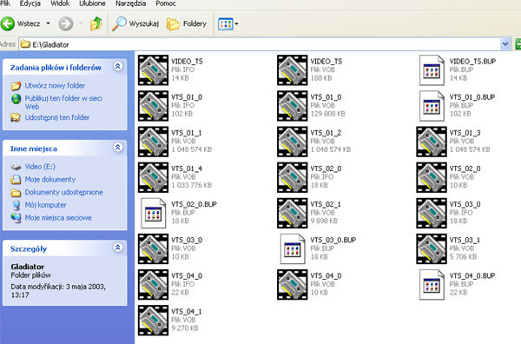521x344 pixels.
Task: Select VTS_03_1 VOB file icon
Action: (432, 249)
